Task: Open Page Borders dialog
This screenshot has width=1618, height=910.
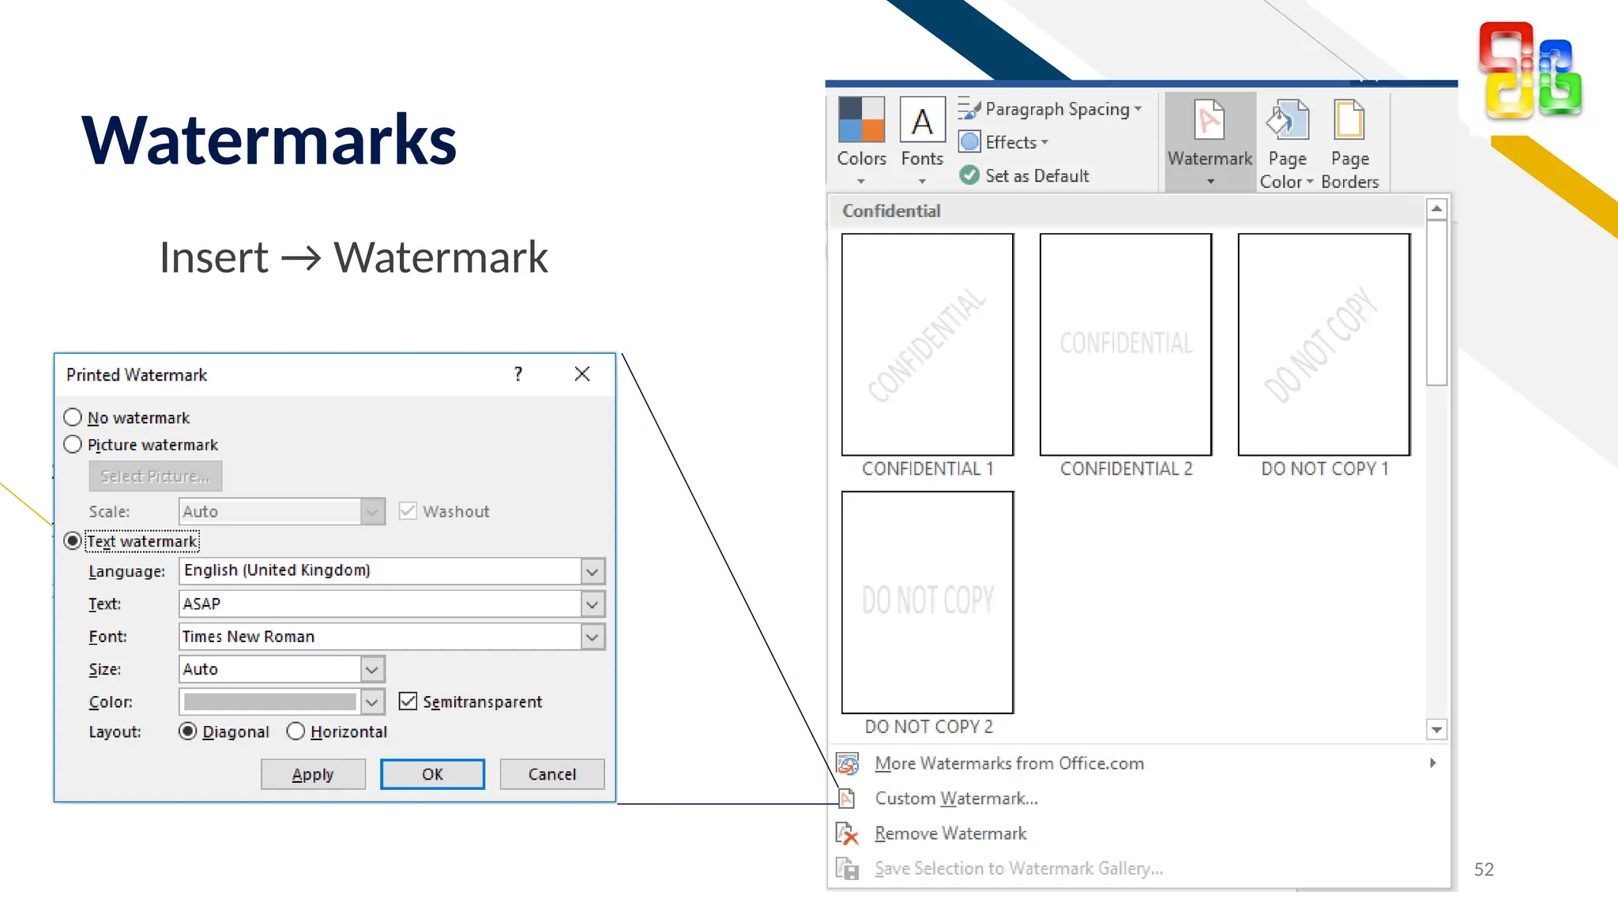Action: [x=1349, y=144]
